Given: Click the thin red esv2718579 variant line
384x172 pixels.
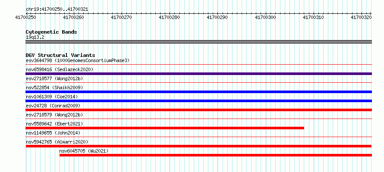Looking at the screenshot, I should click(x=198, y=119).
